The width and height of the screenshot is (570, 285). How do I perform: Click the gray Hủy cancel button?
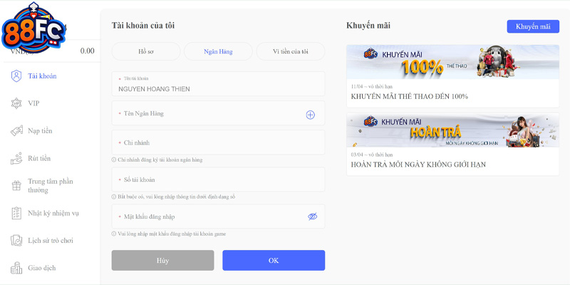[x=162, y=260]
